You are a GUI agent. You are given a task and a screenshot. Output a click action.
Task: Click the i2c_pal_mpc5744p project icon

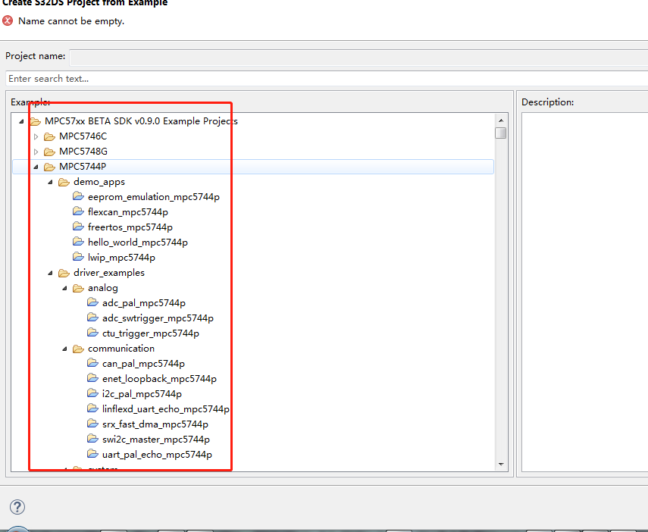93,393
